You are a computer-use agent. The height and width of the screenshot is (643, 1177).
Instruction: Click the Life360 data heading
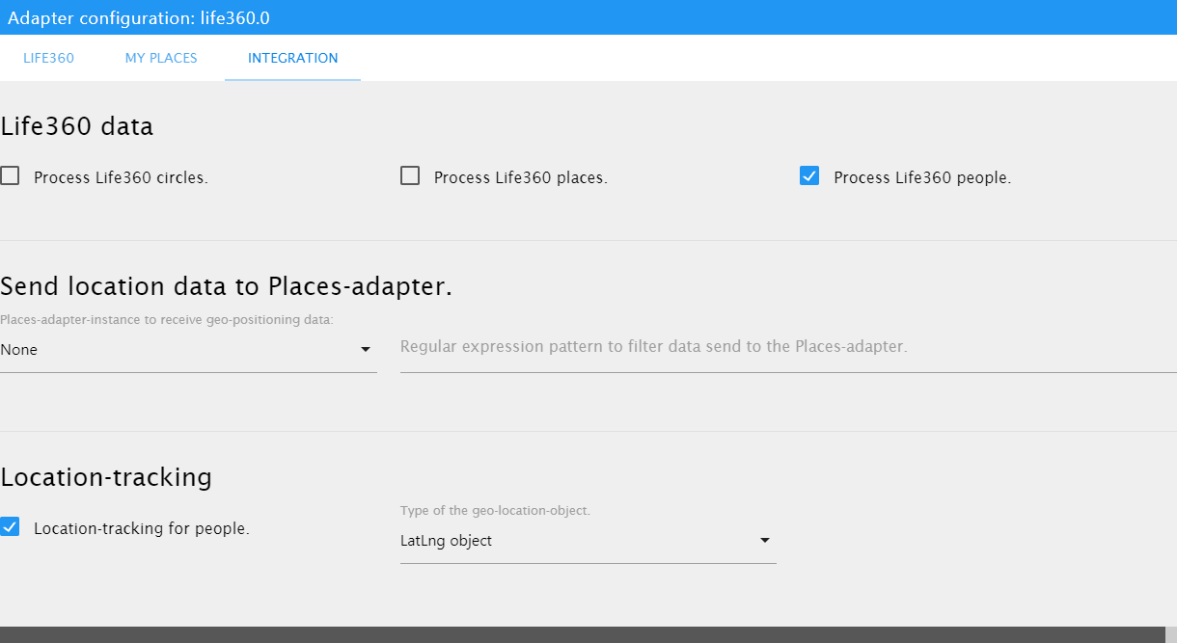pos(77,126)
